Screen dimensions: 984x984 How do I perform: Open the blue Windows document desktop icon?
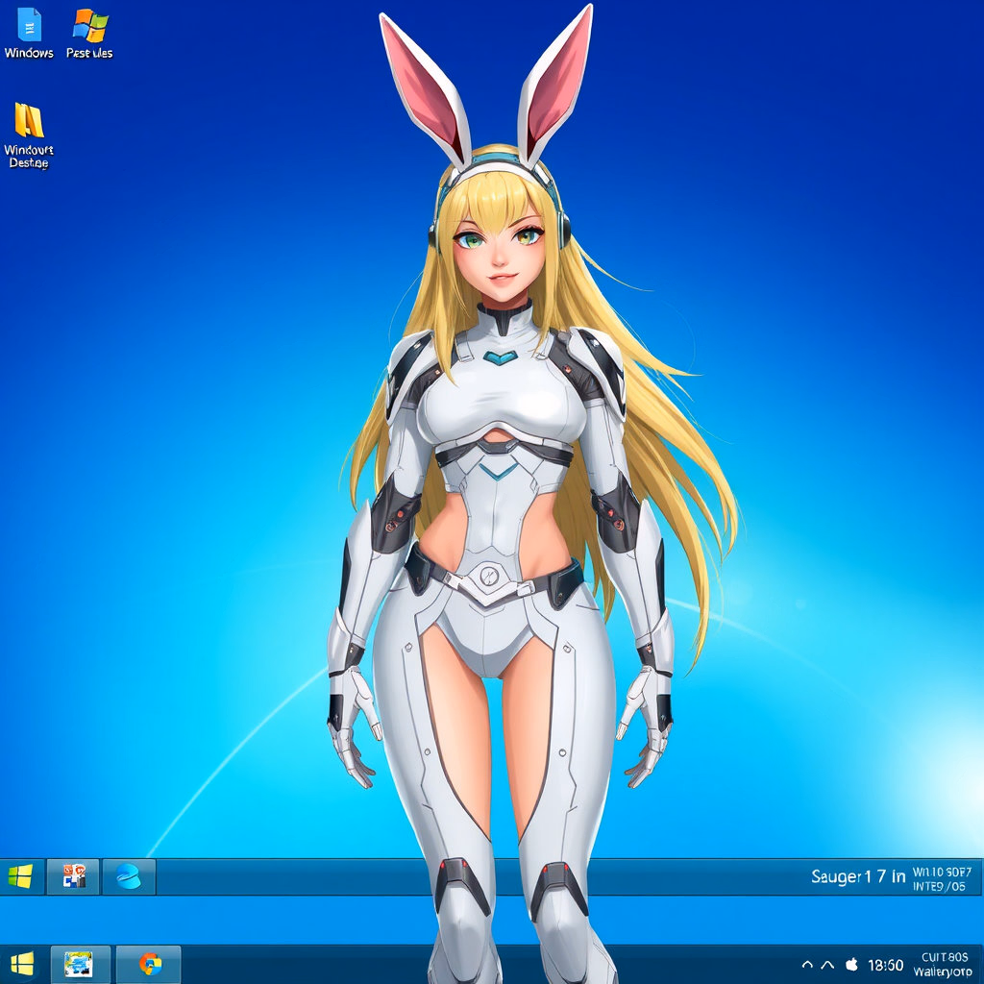pyautogui.click(x=29, y=24)
